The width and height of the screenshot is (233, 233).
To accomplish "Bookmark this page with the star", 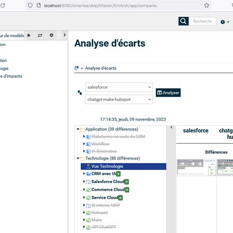I will point(206,6).
